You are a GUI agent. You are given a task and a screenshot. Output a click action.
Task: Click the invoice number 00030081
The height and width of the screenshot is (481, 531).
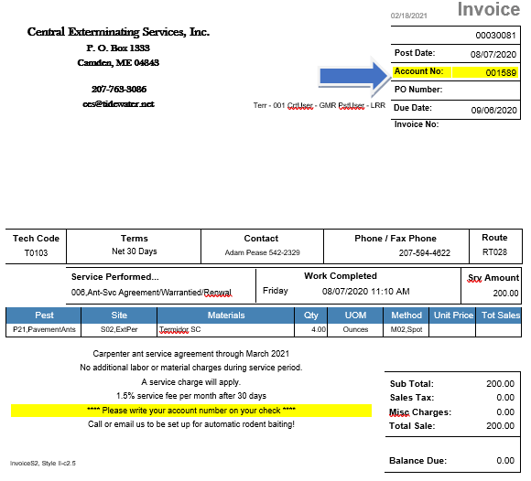tap(495, 36)
